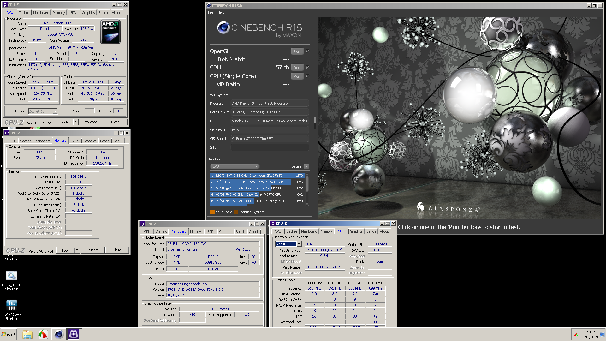
Task: Switch to Caches tab in top CPU-Z window
Action: 24,13
